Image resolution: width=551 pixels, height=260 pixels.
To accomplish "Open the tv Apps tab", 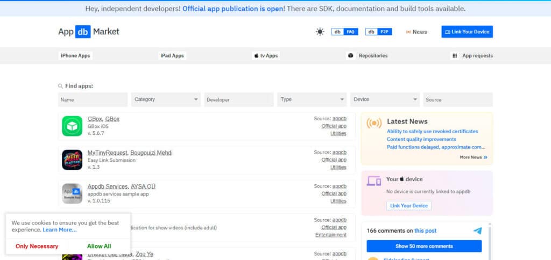I will click(x=266, y=56).
